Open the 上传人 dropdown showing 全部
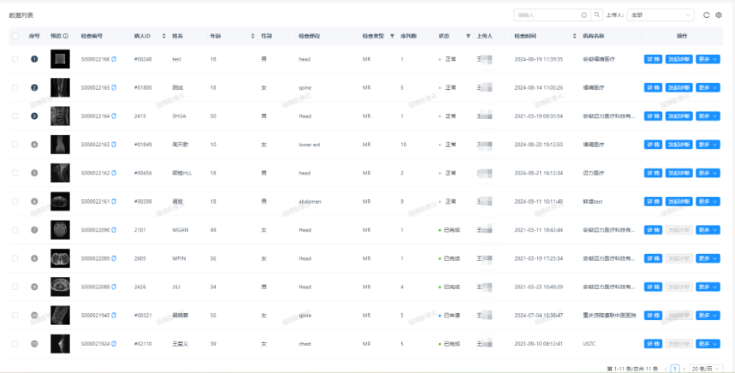The height and width of the screenshot is (373, 735). click(660, 15)
